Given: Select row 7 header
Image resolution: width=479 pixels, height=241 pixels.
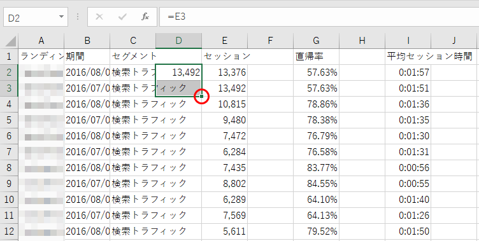Looking at the screenshot, I should (9, 151).
